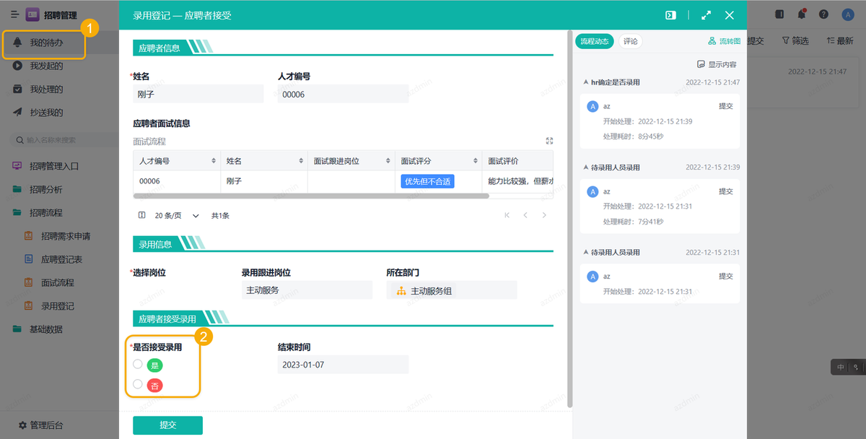Click the side-panel toggle icon in dialog header
Viewport: 866px width, 439px height.
pos(670,15)
